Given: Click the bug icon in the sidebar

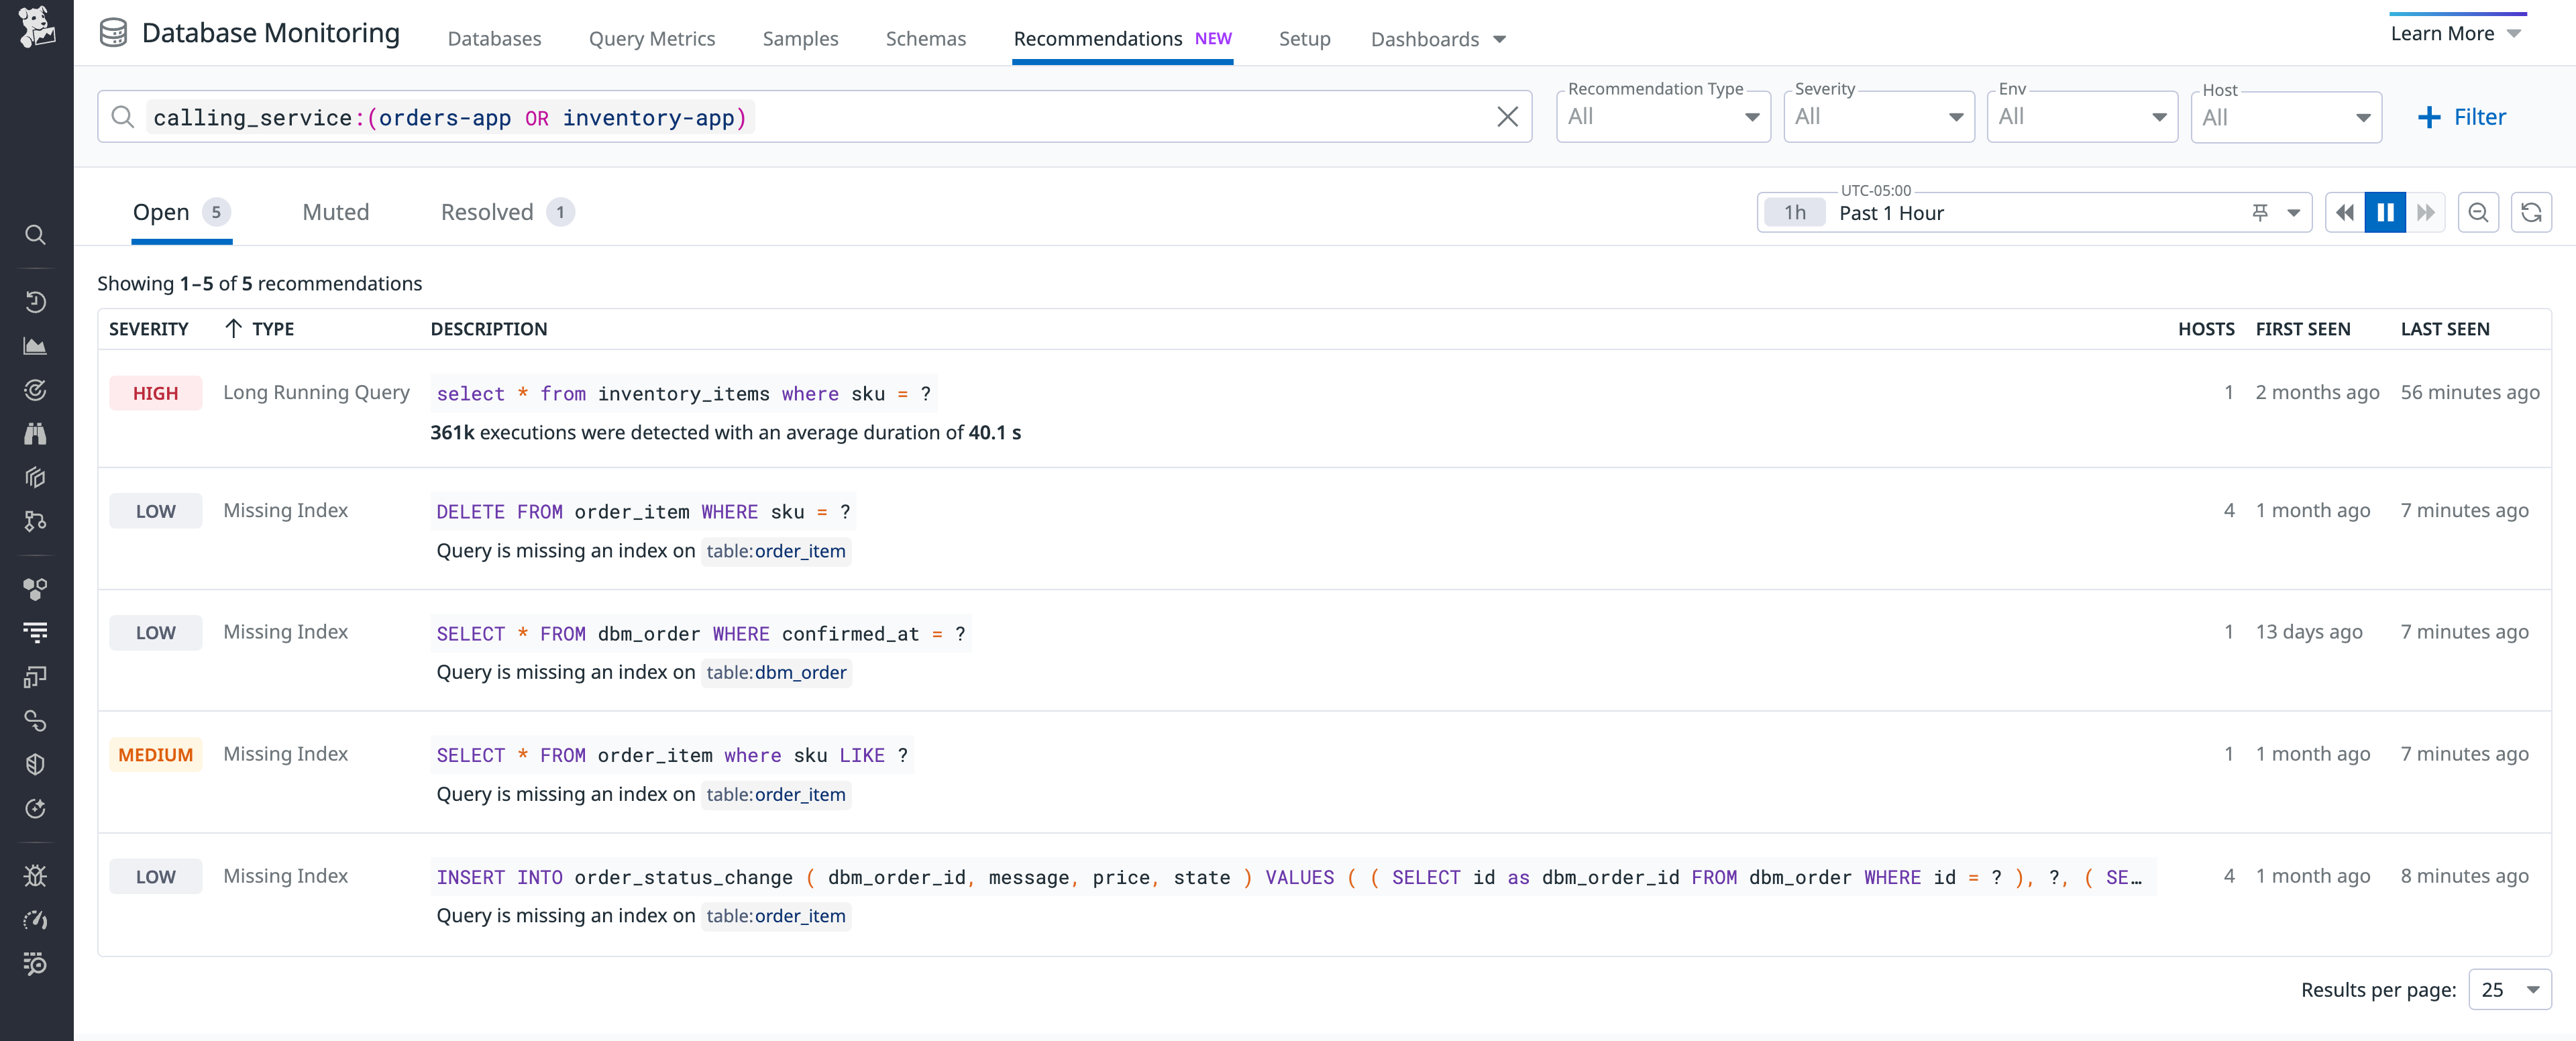Looking at the screenshot, I should 35,876.
